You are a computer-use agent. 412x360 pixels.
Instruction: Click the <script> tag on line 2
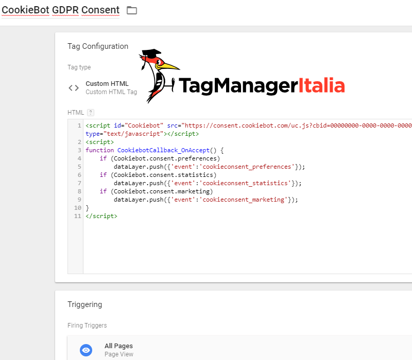(99, 142)
